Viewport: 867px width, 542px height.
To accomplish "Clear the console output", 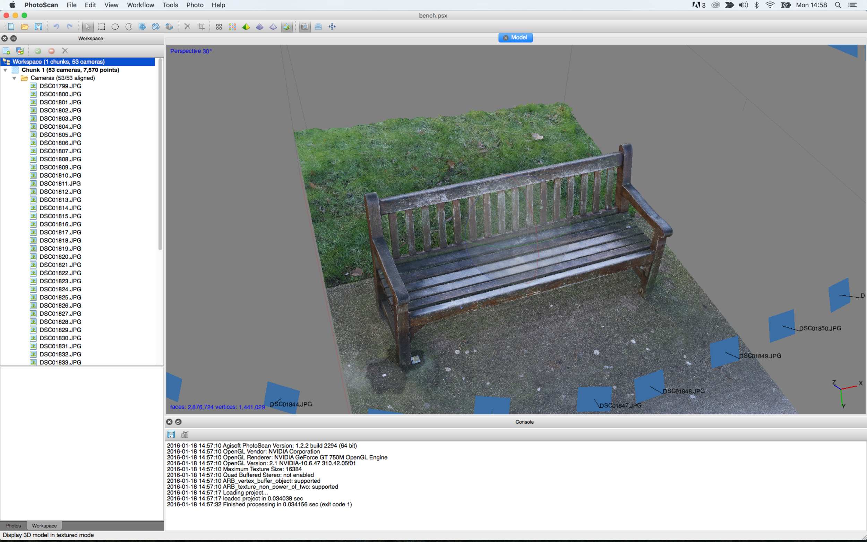I will (x=185, y=435).
